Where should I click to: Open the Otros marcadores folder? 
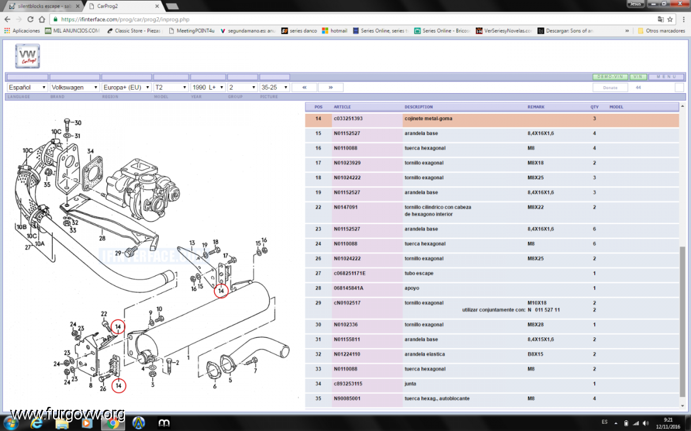pos(661,30)
